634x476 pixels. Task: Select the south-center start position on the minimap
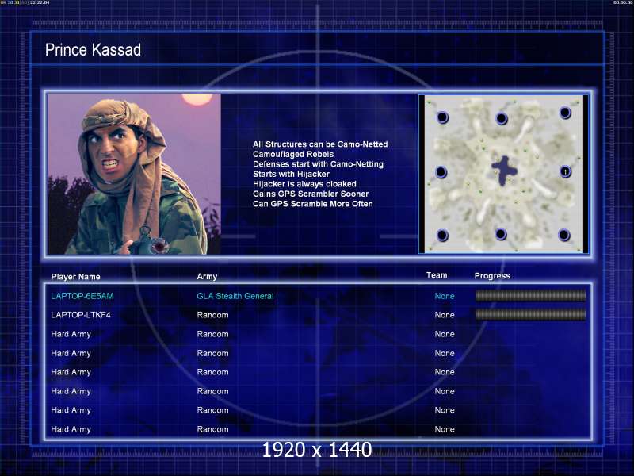[501, 234]
